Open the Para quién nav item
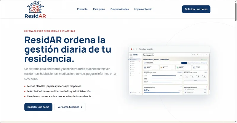Image resolution: width=237 pixels, height=123 pixels. [99, 9]
